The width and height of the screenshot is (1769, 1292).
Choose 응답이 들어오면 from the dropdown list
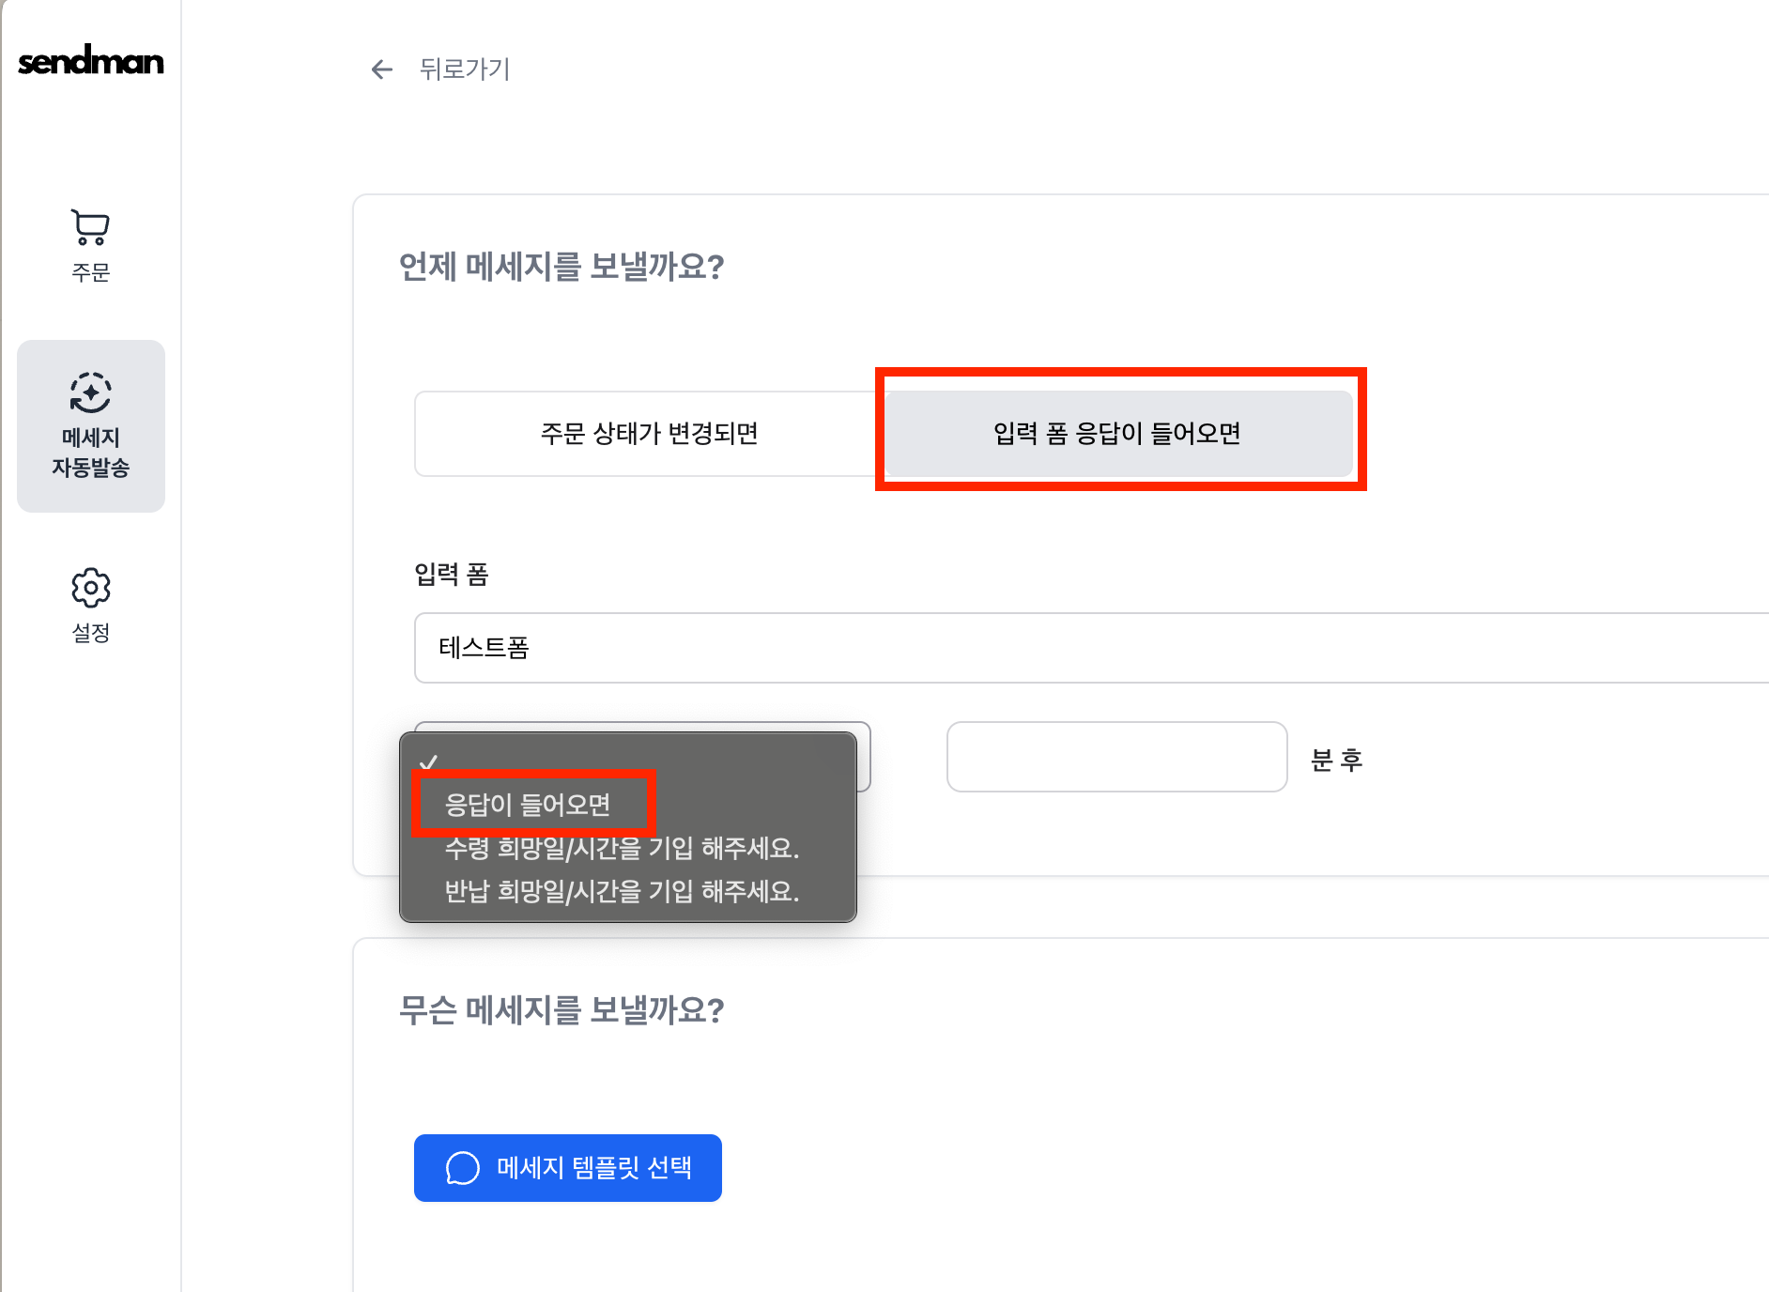pos(528,805)
